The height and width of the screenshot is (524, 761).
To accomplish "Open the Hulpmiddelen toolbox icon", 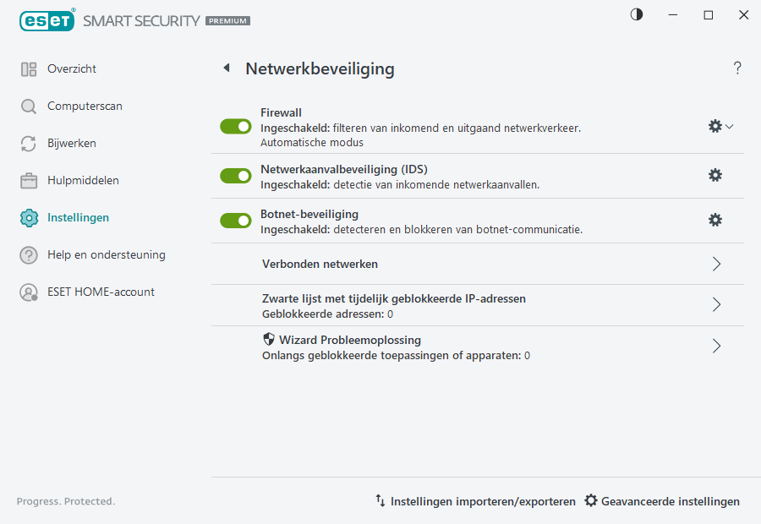I will (x=28, y=180).
